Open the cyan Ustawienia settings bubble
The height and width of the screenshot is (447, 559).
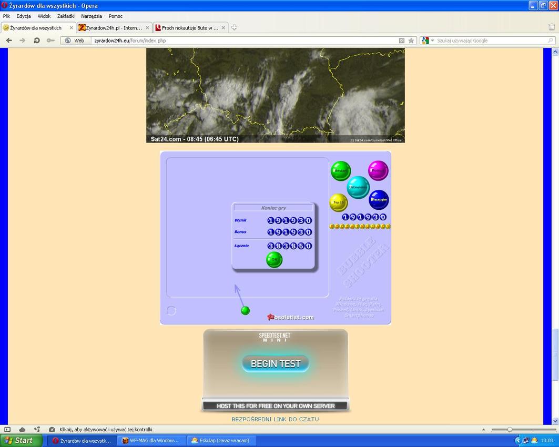point(358,187)
